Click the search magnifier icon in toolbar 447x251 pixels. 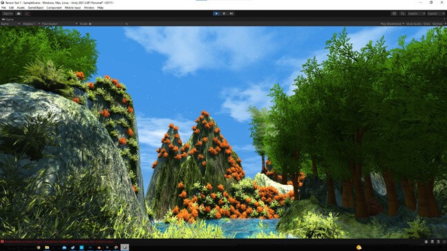(x=402, y=13)
